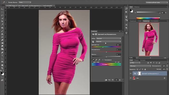Viewport: 169px width, 95px height.
Task: Delete adjustment via Properties trash icon
Action: pos(120,80)
